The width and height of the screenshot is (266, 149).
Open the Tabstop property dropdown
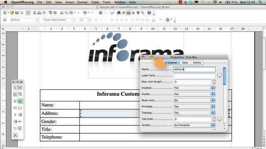[x=213, y=113]
